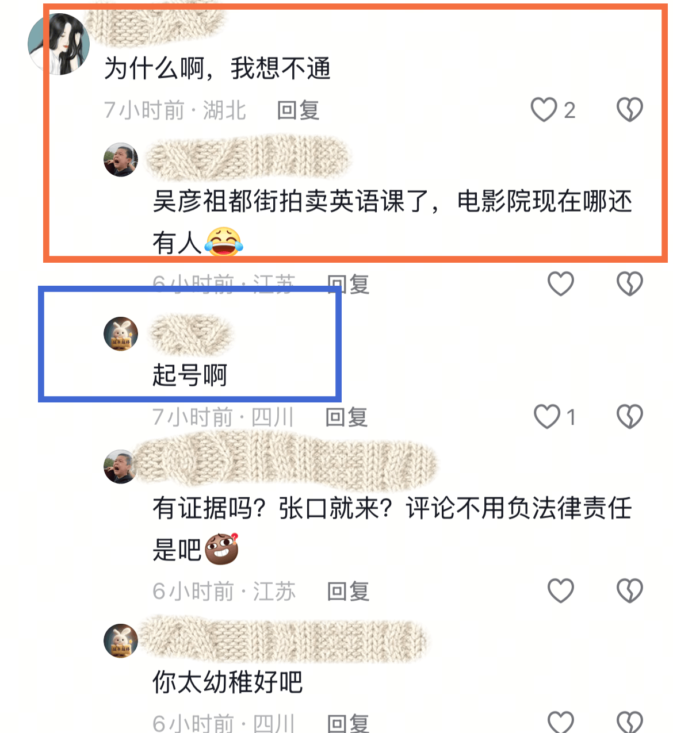Like the "起号啊" comment

click(x=546, y=417)
